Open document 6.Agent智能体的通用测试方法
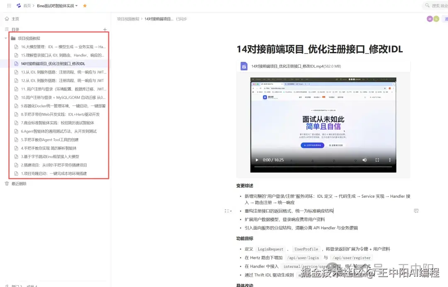This screenshot has height=287, width=448. pos(59,131)
